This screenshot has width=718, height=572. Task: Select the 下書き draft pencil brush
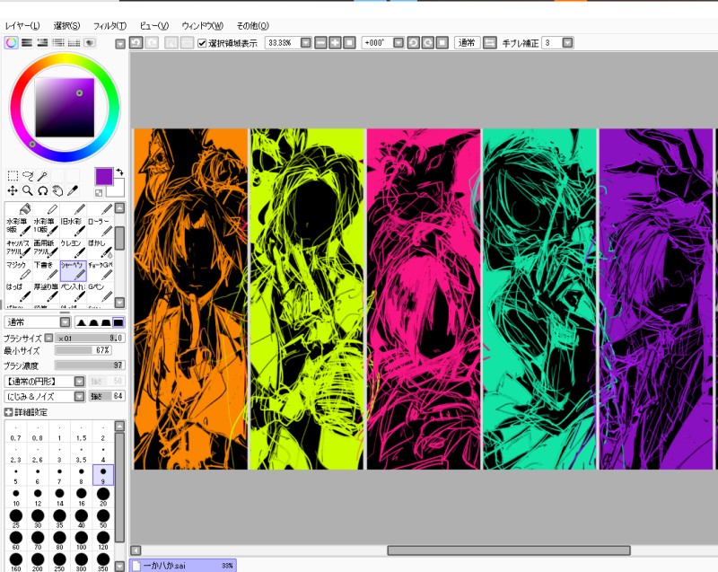point(46,269)
